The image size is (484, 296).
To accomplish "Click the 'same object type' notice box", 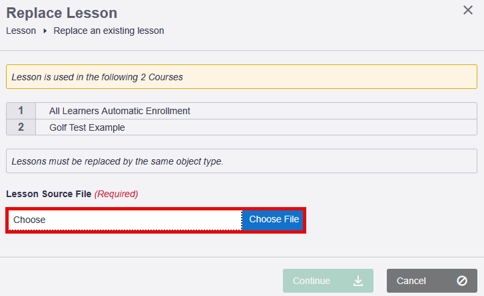I will (241, 161).
